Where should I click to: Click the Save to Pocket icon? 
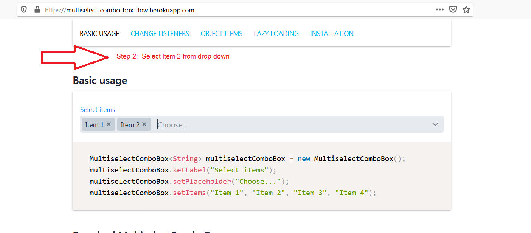click(453, 10)
